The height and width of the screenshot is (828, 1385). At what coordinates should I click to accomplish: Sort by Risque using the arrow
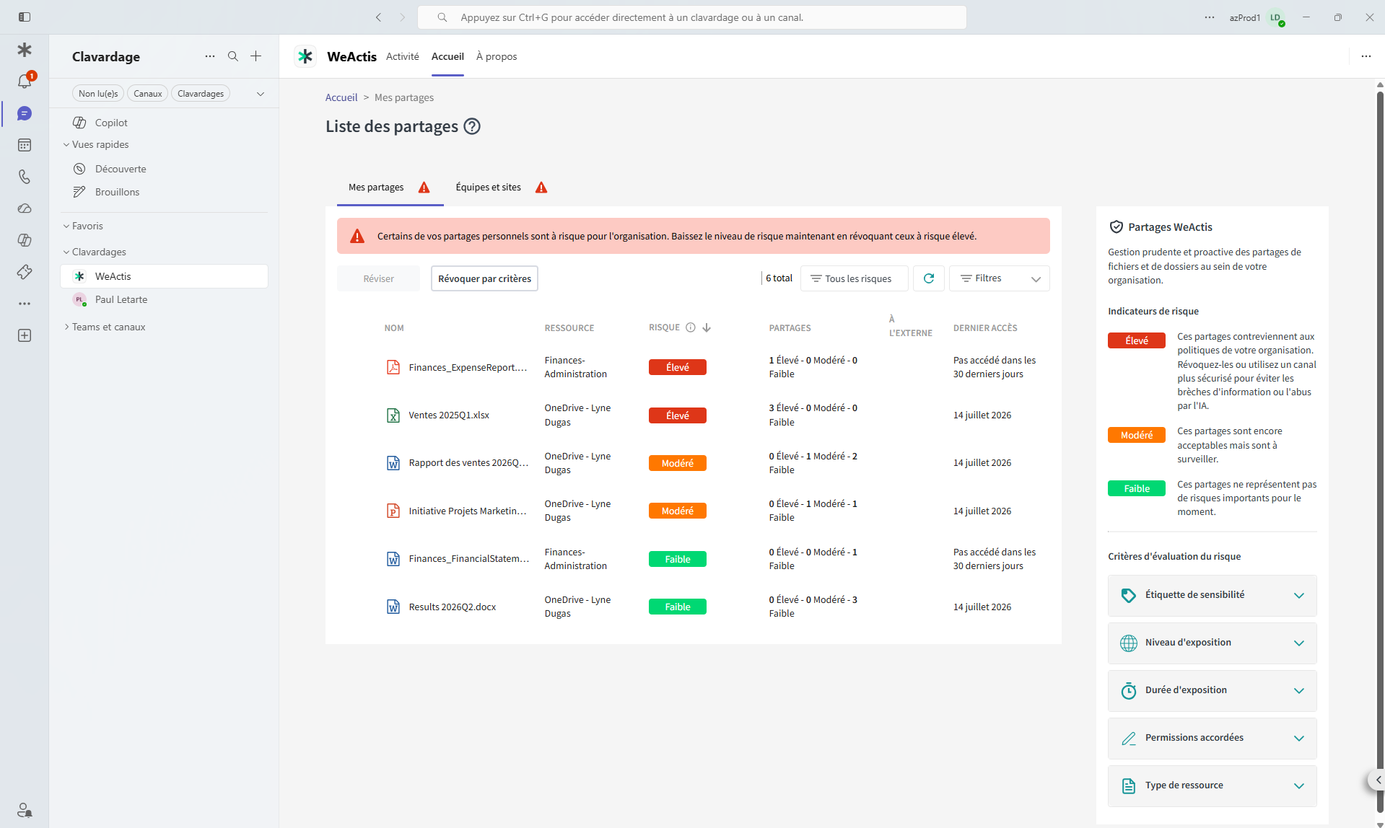[x=707, y=327]
